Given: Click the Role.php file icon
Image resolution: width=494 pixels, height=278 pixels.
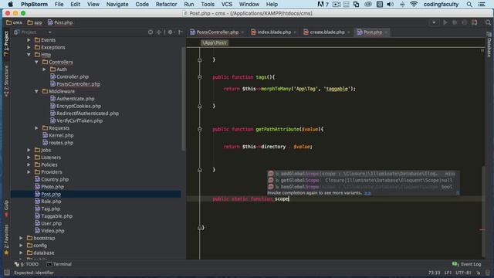Looking at the screenshot, I should (38, 202).
